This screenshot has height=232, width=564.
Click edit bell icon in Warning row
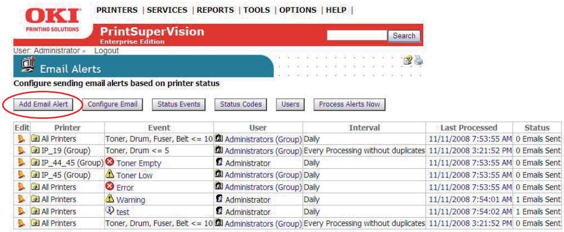click(22, 200)
